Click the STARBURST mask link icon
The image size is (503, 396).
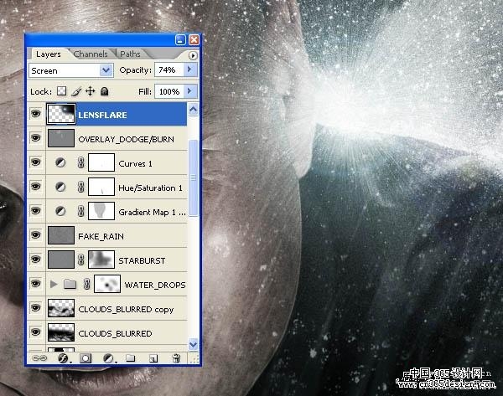tap(80, 260)
